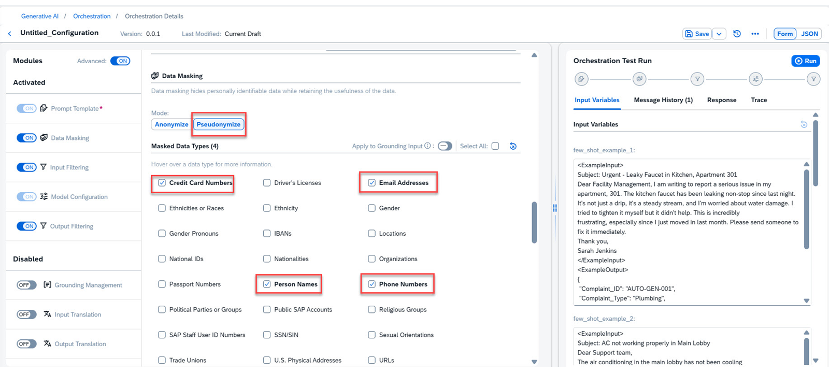Uncheck Person Names
This screenshot has width=829, height=372.
(x=267, y=284)
